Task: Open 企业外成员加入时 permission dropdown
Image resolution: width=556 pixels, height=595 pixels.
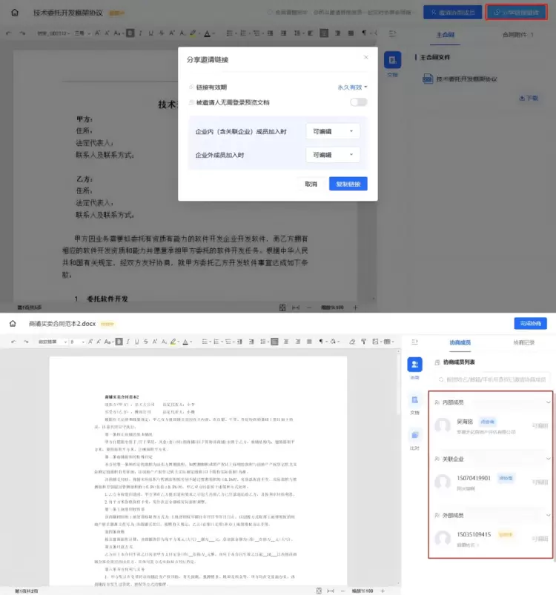Action: click(332, 155)
